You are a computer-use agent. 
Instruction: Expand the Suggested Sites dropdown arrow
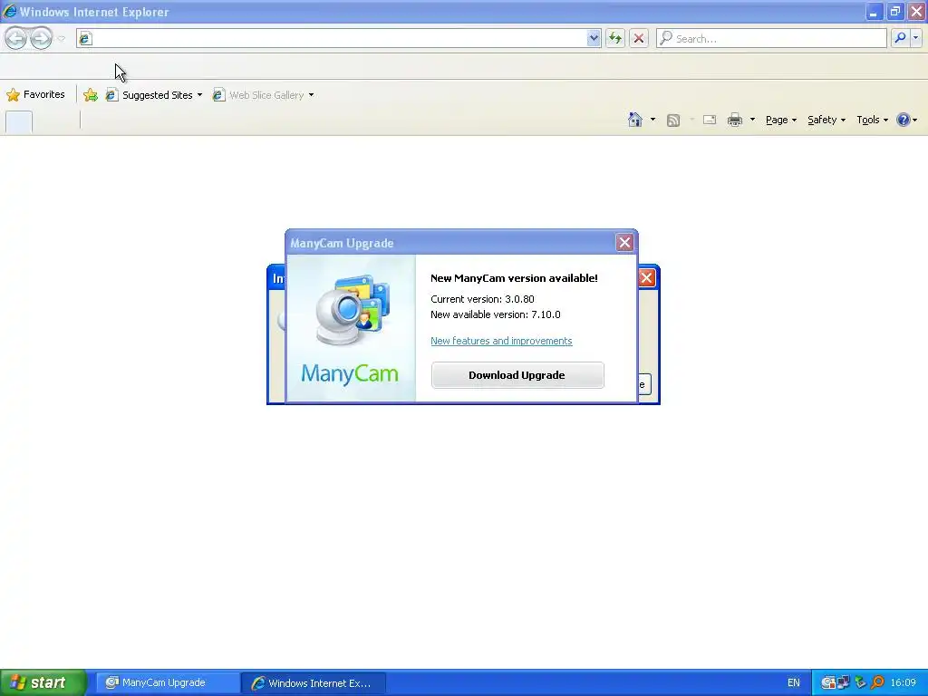click(x=199, y=94)
